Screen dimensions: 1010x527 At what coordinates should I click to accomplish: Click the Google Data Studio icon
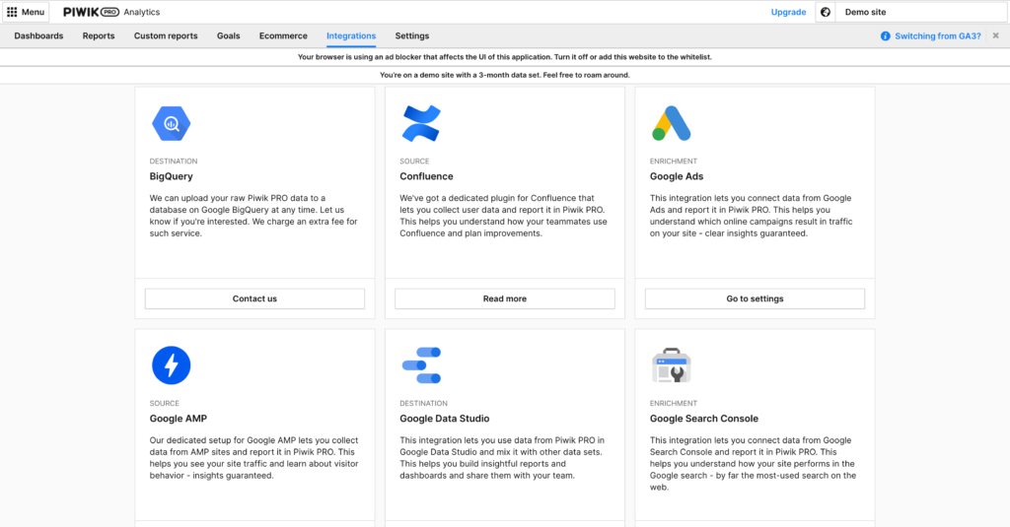(x=421, y=365)
